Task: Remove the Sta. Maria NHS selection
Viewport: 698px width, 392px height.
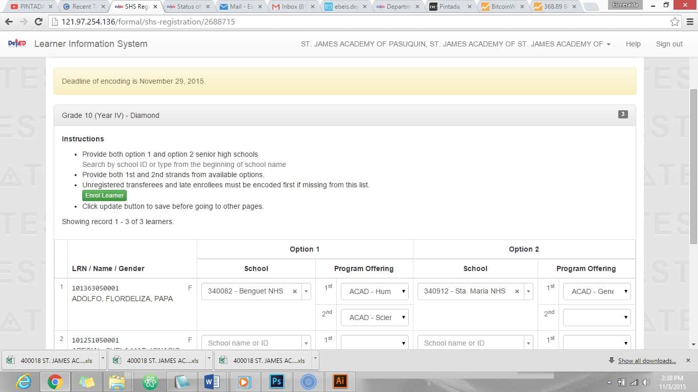Action: (517, 291)
